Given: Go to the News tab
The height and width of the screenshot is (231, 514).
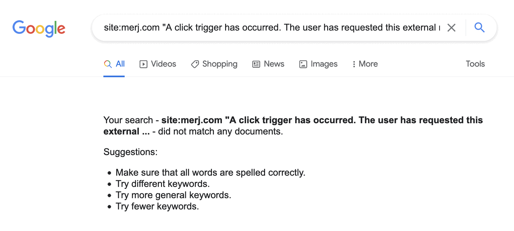Looking at the screenshot, I should (274, 64).
